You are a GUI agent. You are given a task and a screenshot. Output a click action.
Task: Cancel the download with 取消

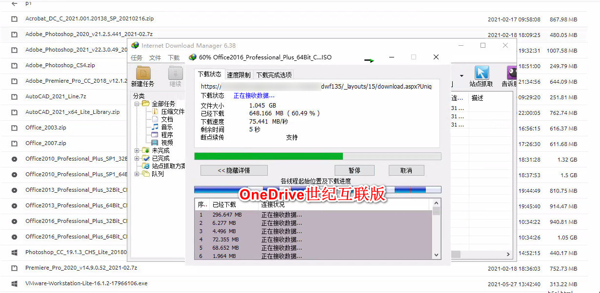406,170
